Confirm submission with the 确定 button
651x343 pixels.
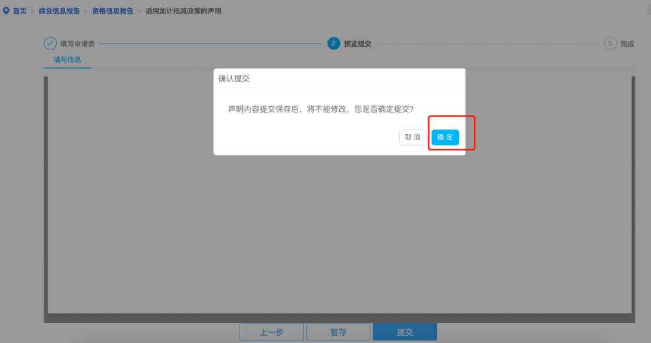445,137
